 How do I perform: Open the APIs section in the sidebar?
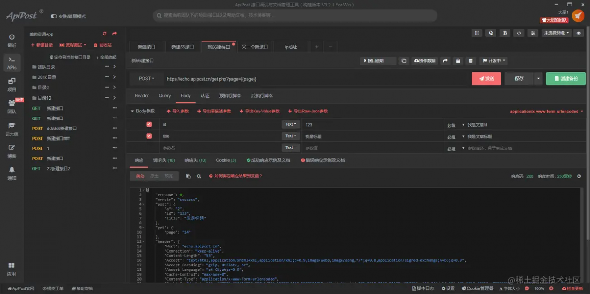[x=12, y=63]
